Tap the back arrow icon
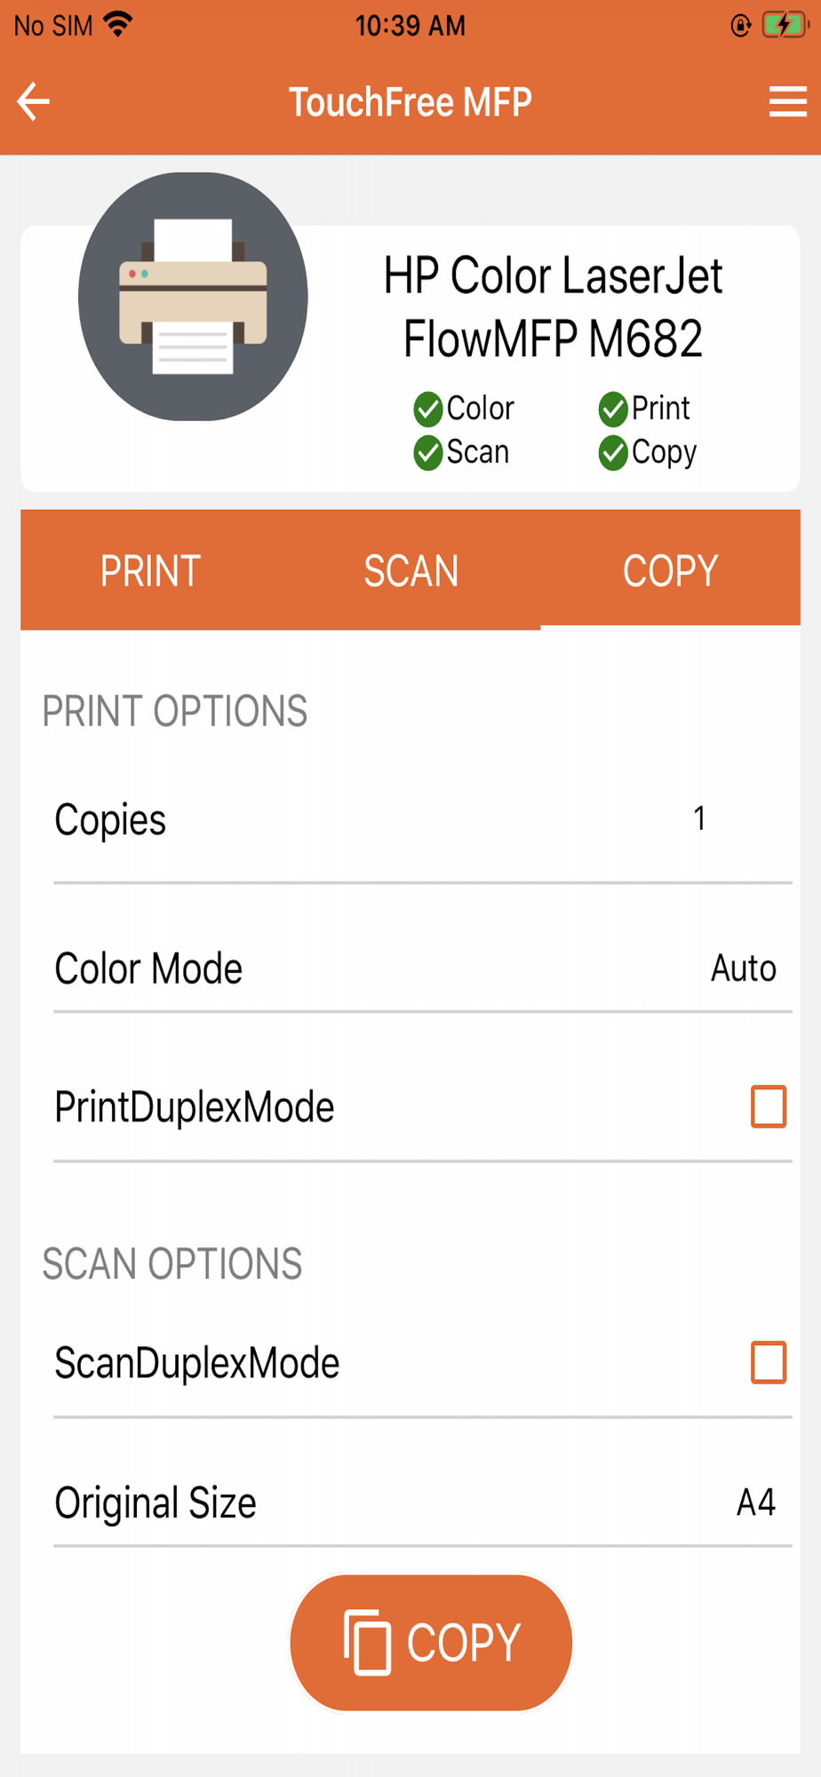This screenshot has width=821, height=1777. (34, 101)
